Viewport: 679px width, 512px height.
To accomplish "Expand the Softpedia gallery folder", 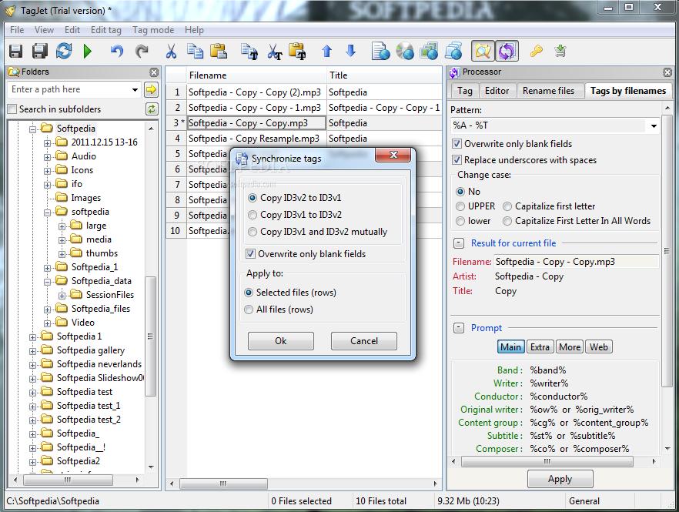I will (32, 351).
